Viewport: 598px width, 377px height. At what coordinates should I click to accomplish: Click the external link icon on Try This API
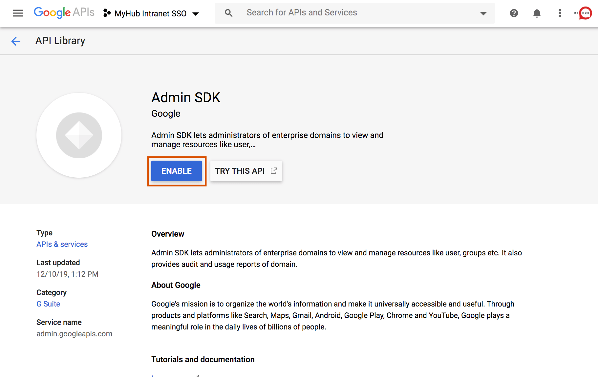[x=274, y=171]
